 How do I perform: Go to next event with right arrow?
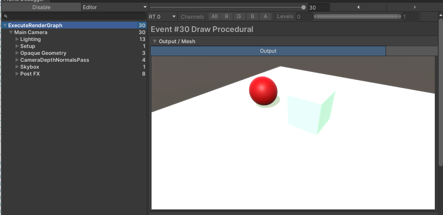pos(415,7)
